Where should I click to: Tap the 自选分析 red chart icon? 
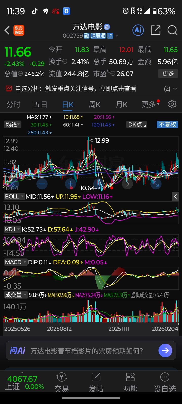(x=9, y=89)
